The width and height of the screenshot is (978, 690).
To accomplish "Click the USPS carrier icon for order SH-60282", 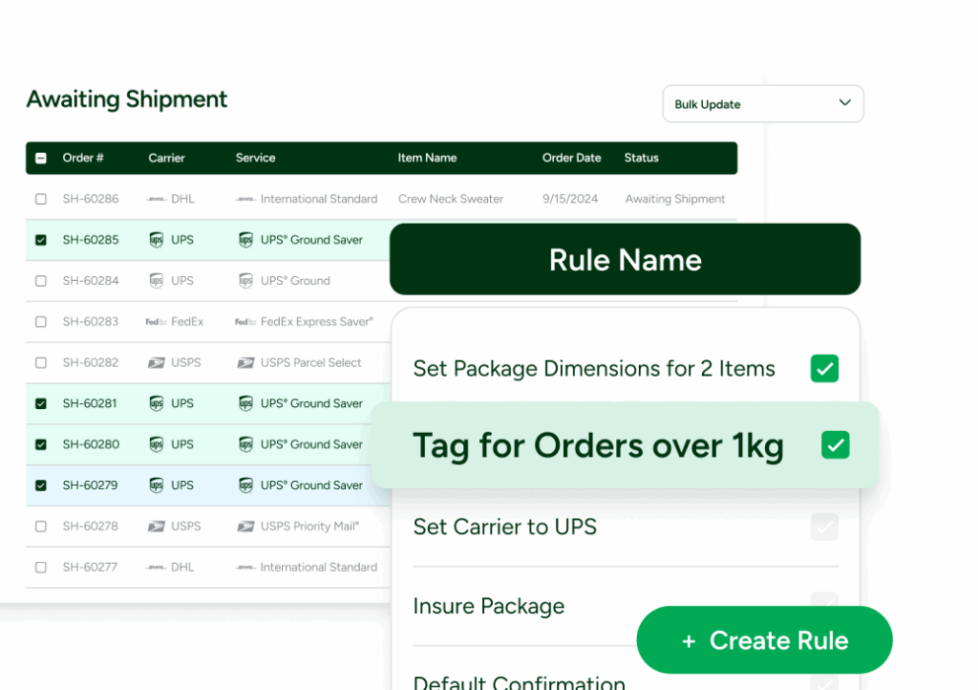I will [157, 363].
